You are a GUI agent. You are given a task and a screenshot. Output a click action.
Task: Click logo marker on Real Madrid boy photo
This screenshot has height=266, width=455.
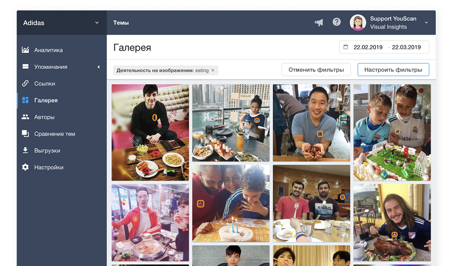397,131
